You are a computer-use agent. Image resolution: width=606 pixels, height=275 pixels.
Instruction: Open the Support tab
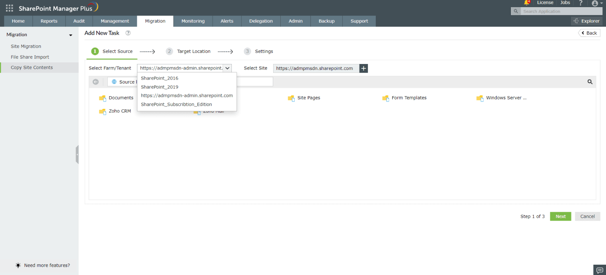pyautogui.click(x=359, y=21)
